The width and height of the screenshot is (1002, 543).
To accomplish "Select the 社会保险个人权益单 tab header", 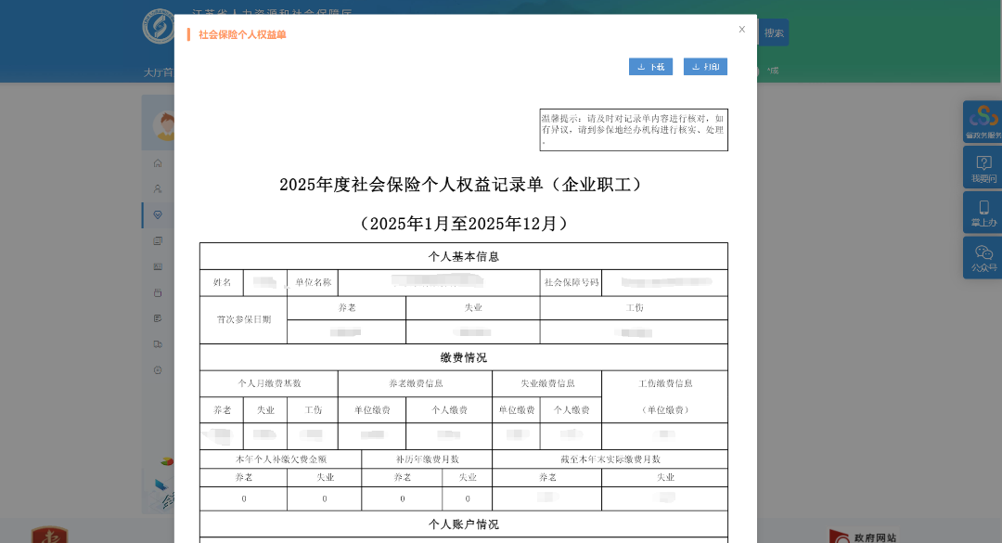I will (x=242, y=35).
